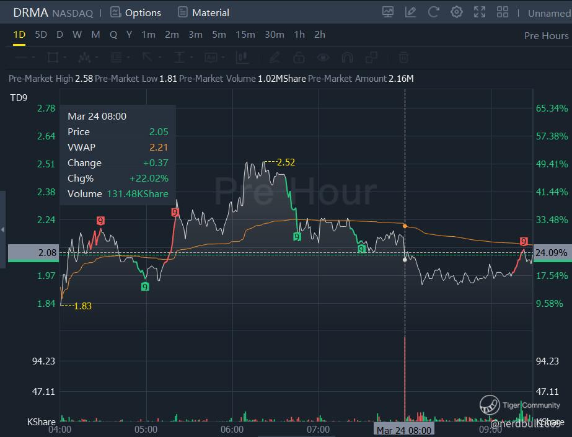Click the duplicate drawings layers icon
The width and height of the screenshot is (572, 437).
[371, 58]
